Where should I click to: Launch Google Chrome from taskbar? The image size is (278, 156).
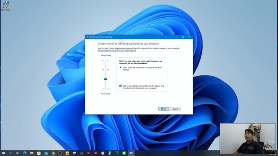(x=53, y=153)
